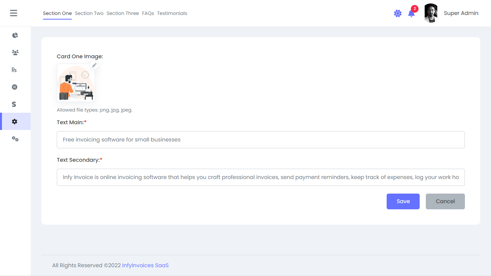Image resolution: width=491 pixels, height=276 pixels.
Task: Edit Card One Image using the pencil icon
Action: point(94,65)
